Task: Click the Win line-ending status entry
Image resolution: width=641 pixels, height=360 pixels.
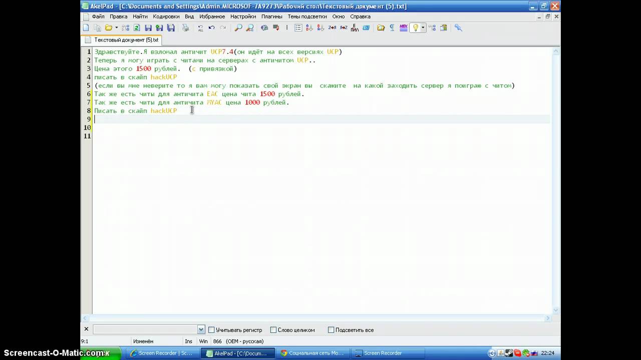Action: [x=203, y=341]
